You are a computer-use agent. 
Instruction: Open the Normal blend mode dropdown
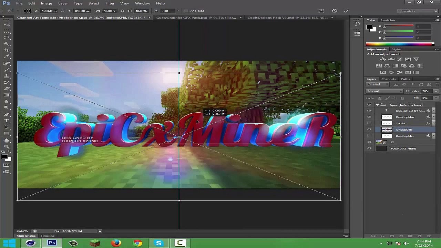(x=384, y=91)
